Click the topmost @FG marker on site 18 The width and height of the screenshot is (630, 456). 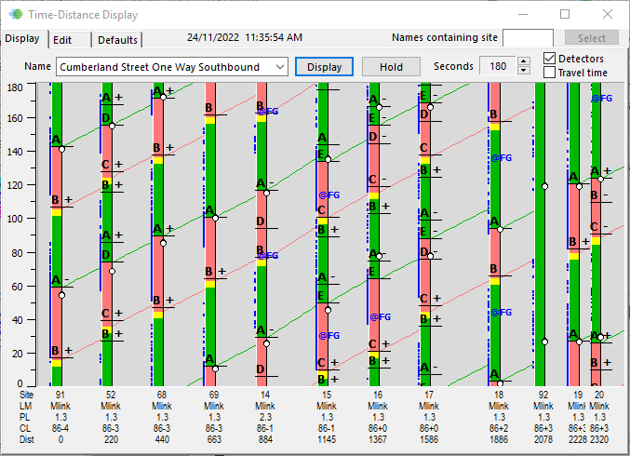pos(501,158)
